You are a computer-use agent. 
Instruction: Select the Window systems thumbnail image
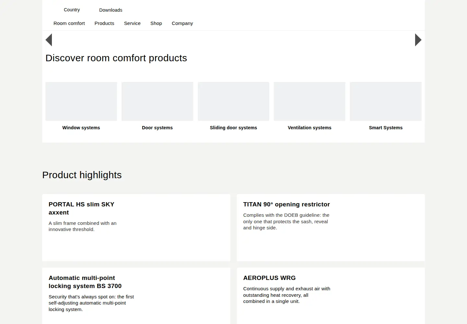pyautogui.click(x=81, y=101)
